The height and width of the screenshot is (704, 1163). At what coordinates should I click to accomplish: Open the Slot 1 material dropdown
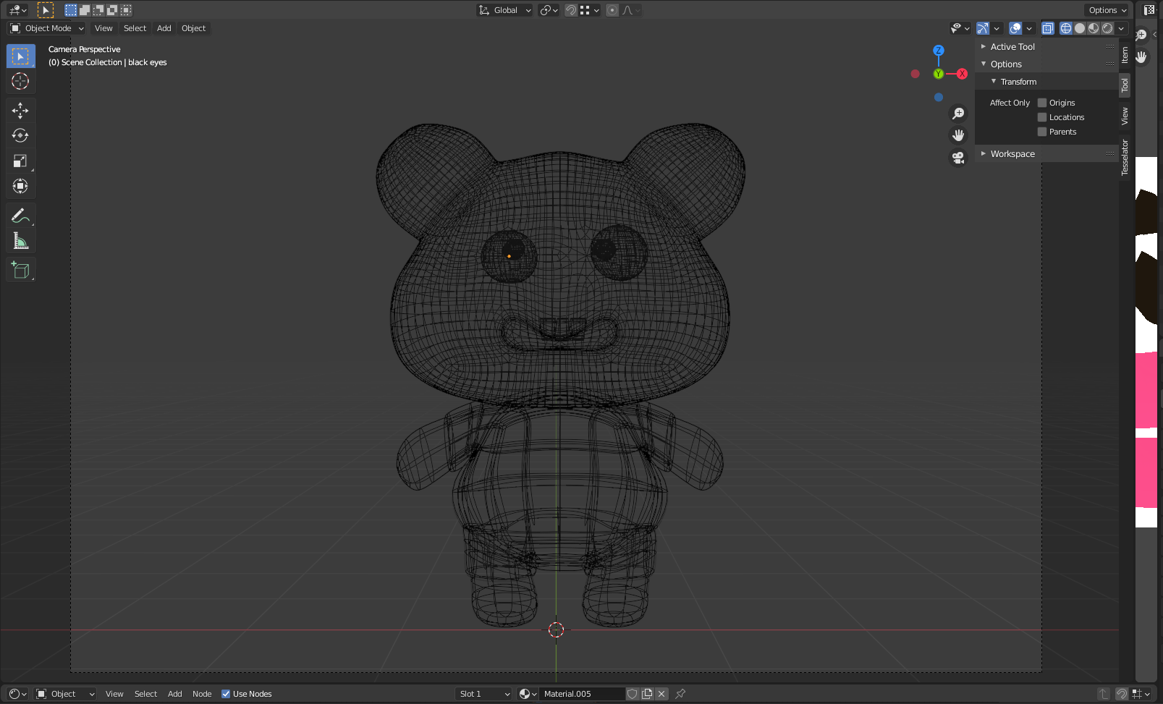(x=484, y=694)
